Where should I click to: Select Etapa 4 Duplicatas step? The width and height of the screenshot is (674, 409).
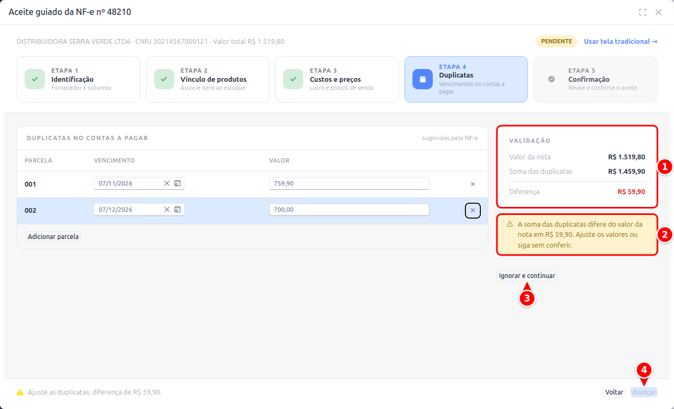point(466,79)
